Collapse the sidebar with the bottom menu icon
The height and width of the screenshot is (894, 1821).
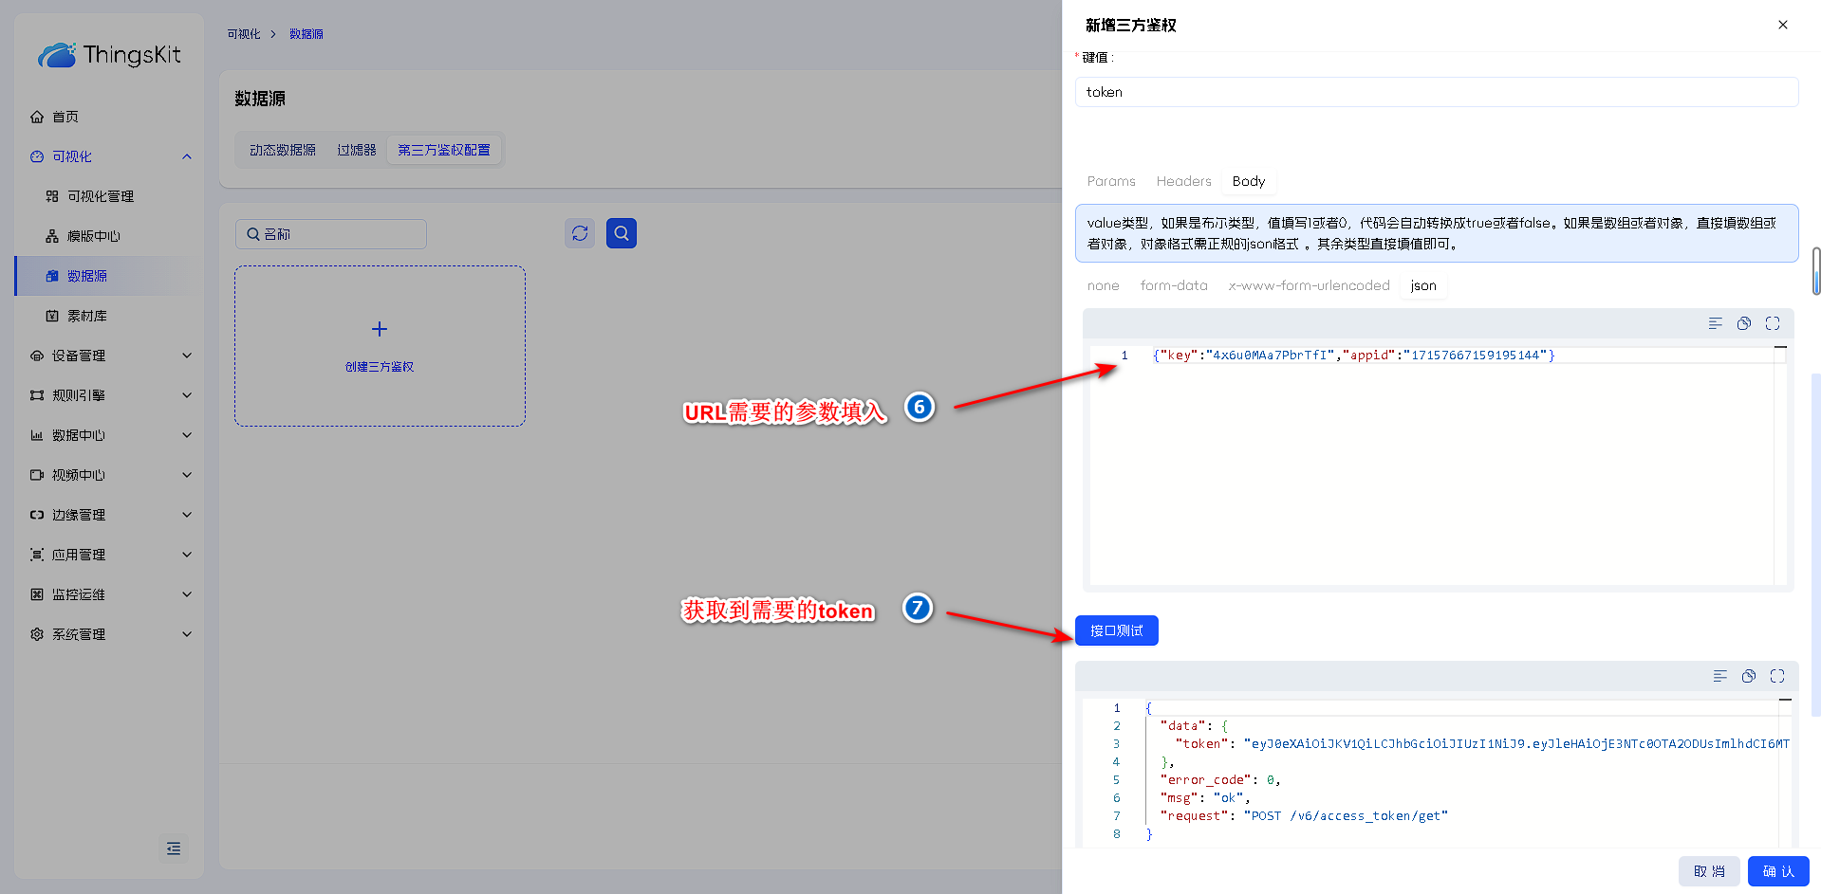click(x=173, y=848)
